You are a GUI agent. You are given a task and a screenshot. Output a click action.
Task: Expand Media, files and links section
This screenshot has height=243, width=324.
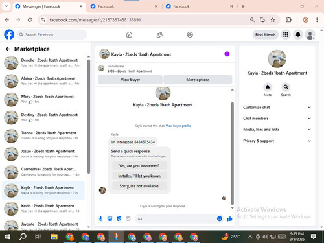[277, 130]
